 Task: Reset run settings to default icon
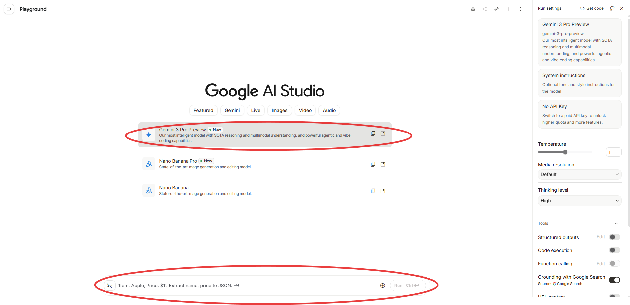pyautogui.click(x=612, y=8)
